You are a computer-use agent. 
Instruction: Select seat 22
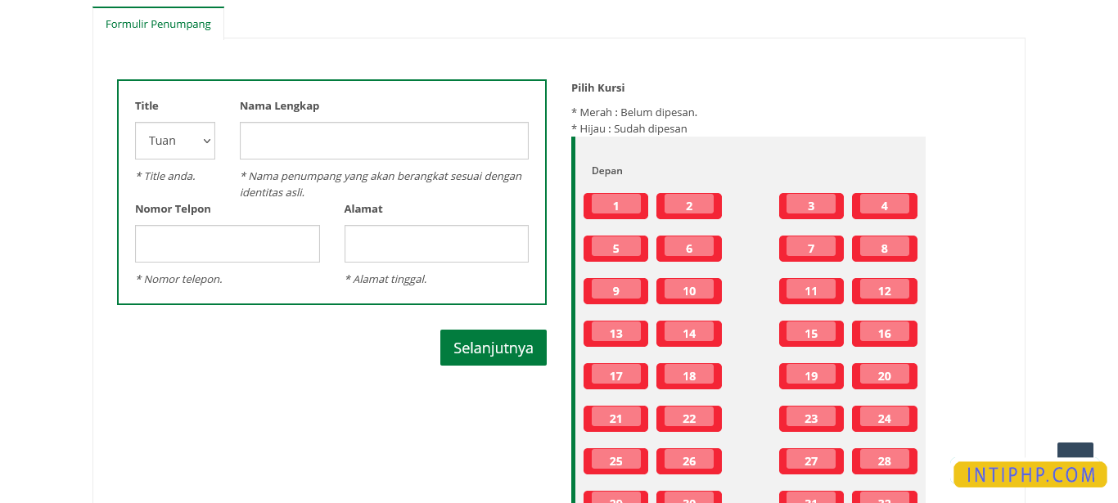click(688, 418)
